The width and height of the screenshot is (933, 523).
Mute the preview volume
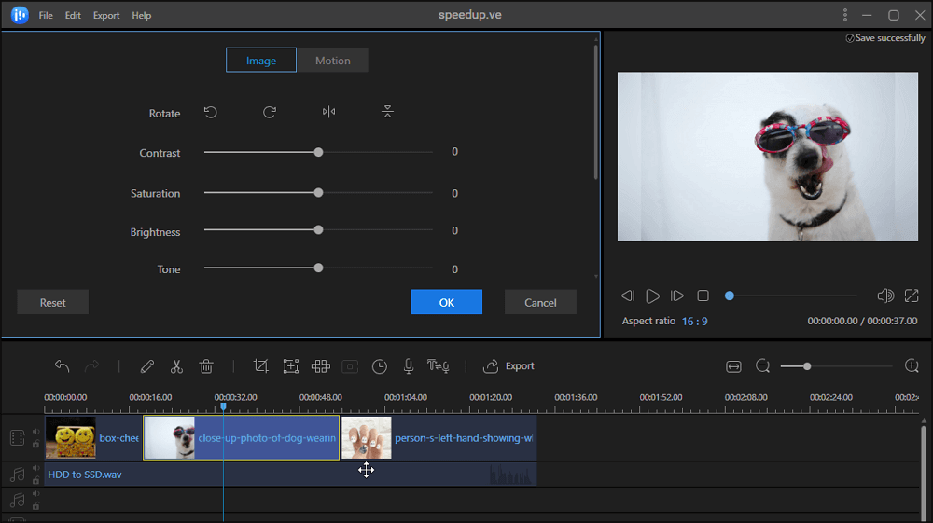click(885, 296)
